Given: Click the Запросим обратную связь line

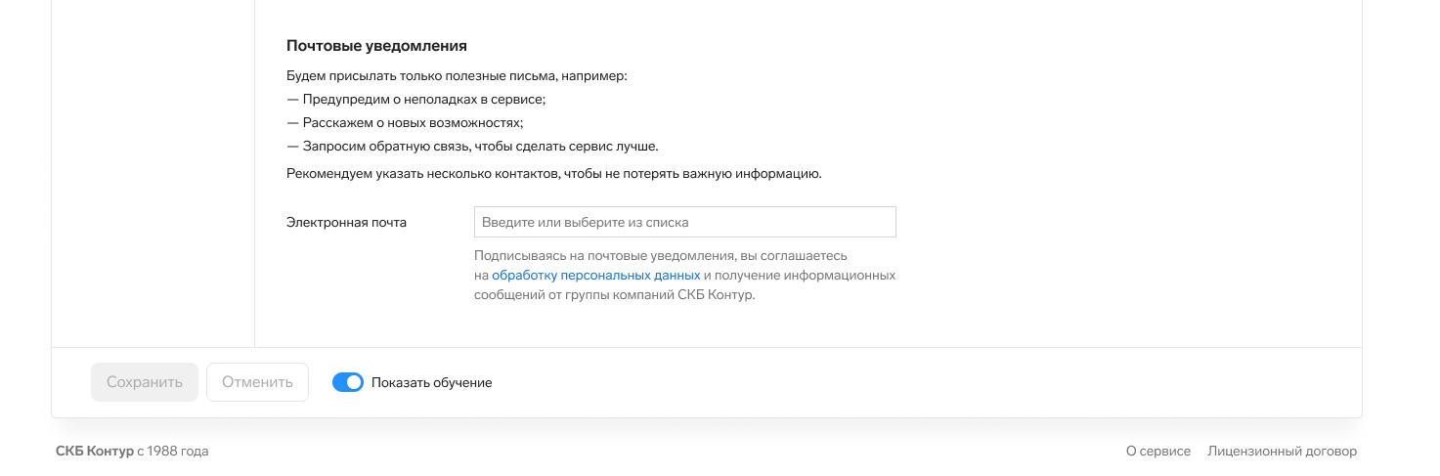Looking at the screenshot, I should [472, 147].
